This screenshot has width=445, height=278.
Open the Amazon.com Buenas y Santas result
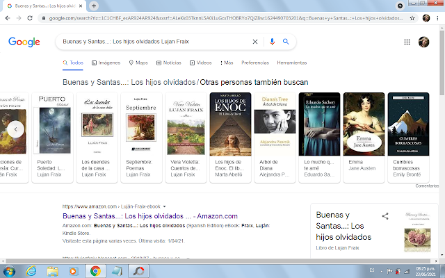[x=150, y=216]
